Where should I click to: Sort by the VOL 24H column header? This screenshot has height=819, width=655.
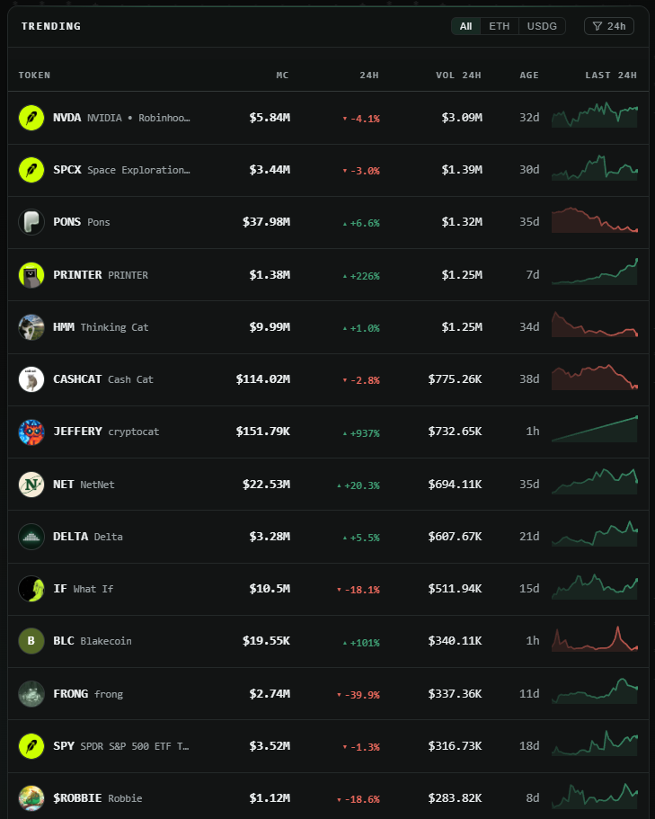(458, 76)
